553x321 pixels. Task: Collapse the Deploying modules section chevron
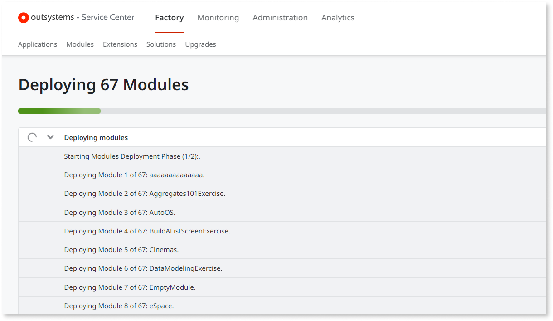point(51,137)
